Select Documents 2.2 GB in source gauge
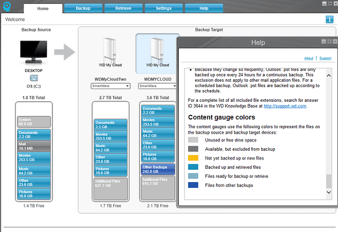Image resolution: width=338 pixels, height=232 pixels. click(x=34, y=135)
